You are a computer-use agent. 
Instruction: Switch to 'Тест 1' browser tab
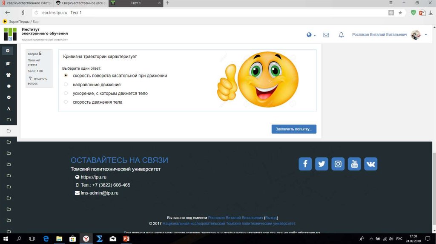click(x=136, y=3)
